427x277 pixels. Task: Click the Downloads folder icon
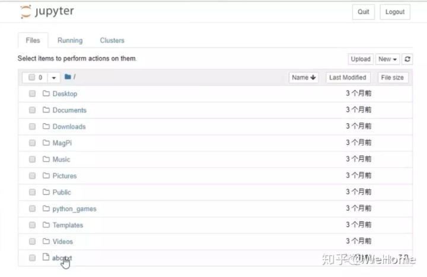46,127
